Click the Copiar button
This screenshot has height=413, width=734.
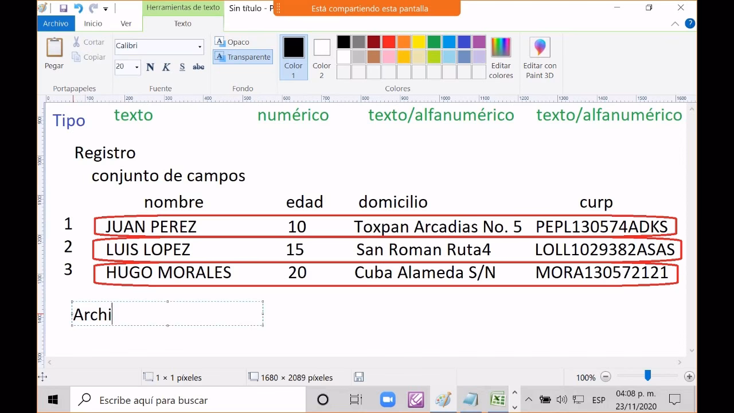[89, 57]
